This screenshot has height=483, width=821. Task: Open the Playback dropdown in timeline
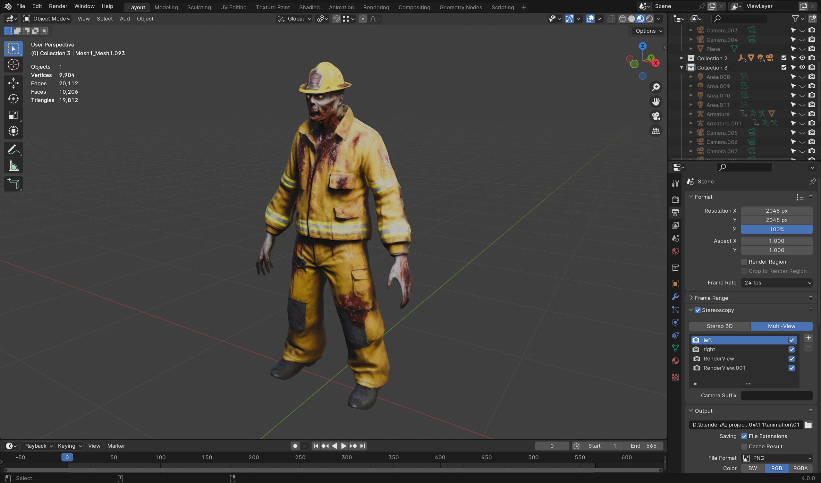pos(38,446)
